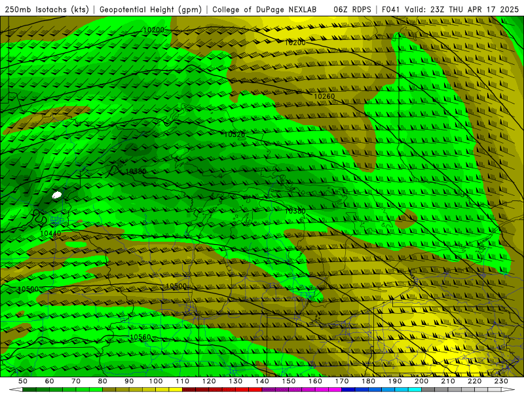Click the 140 kts value on the color scale
Image resolution: width=524 pixels, height=393 pixels.
coord(262,381)
